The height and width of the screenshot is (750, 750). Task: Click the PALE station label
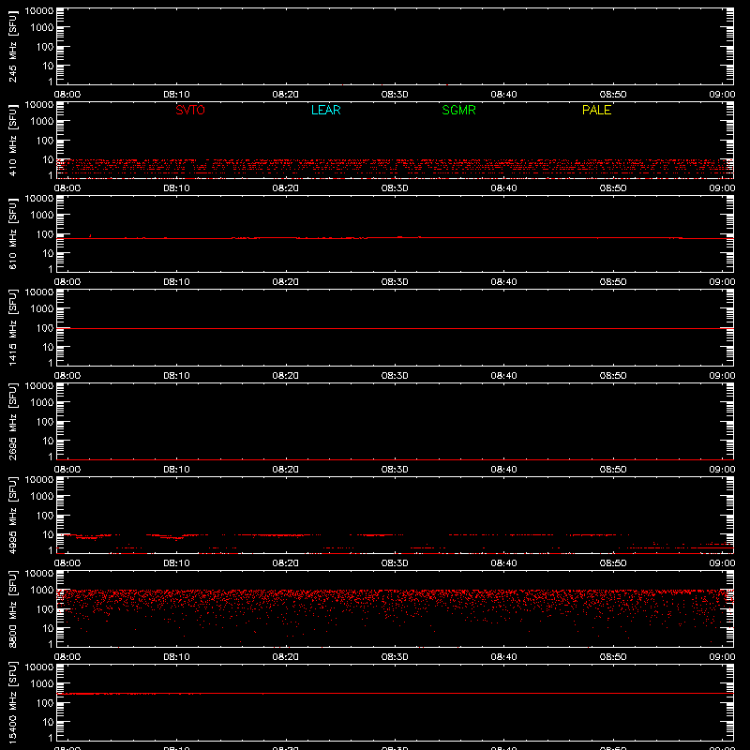[596, 110]
